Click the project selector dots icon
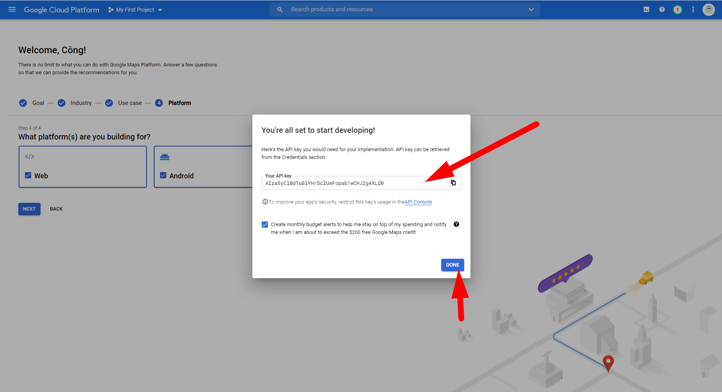722x392 pixels. tap(111, 10)
